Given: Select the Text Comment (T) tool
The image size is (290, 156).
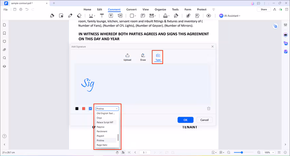Looking at the screenshot, I should point(102,16).
